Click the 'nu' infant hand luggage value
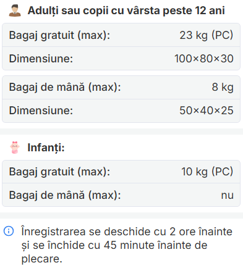The height and width of the screenshot is (268, 243). 228,196
